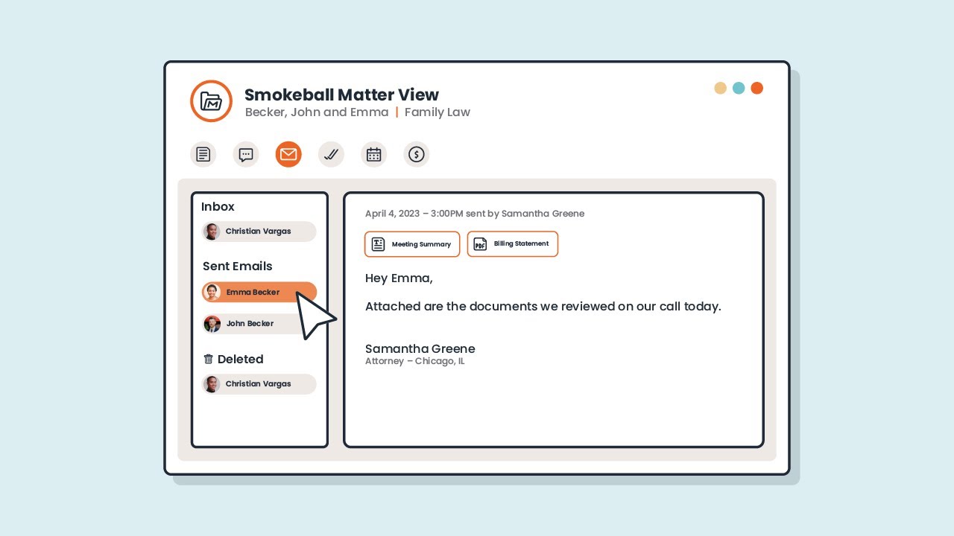The image size is (954, 536).
Task: Click the Billing Statement PDF icon
Action: [x=481, y=244]
